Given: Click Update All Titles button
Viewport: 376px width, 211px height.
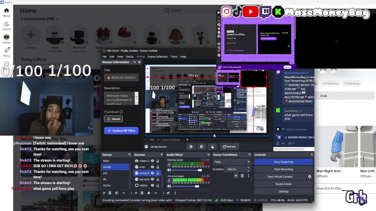Looking at the screenshot, I should click(121, 131).
